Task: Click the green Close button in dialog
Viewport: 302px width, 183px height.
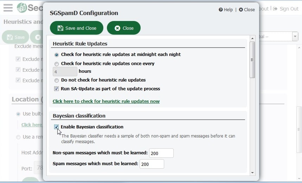Action: click(x=124, y=28)
